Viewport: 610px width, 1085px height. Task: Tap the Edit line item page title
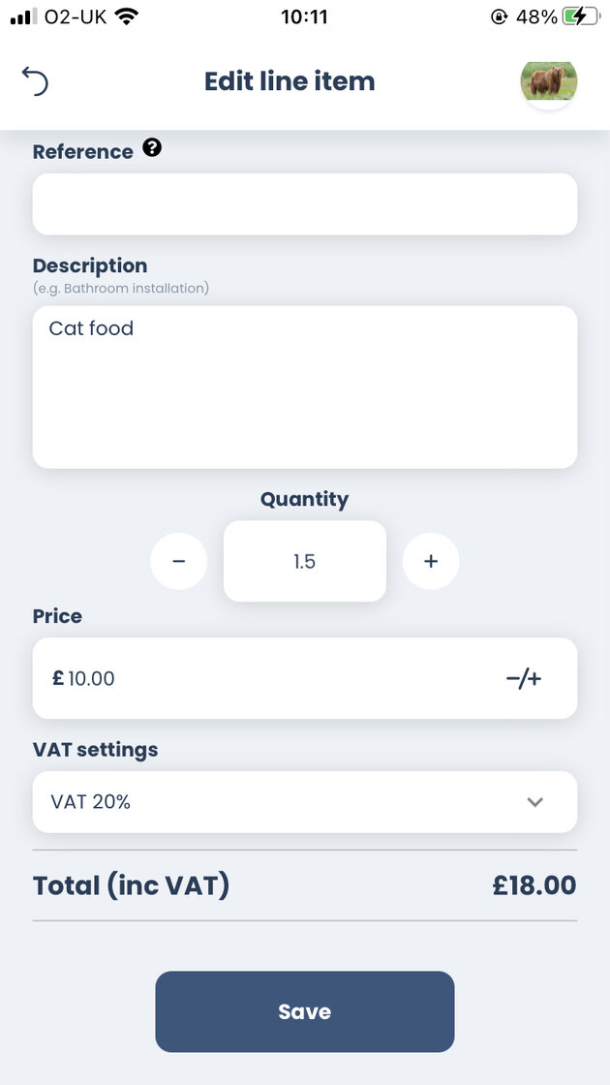290,81
